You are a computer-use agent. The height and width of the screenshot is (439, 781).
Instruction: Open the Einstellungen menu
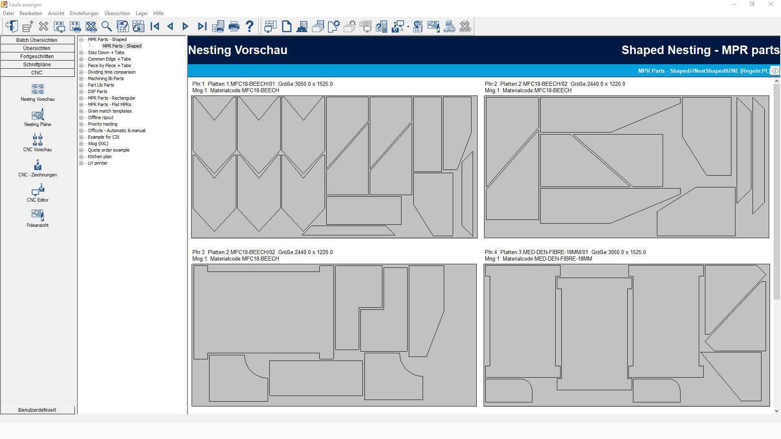click(x=84, y=13)
